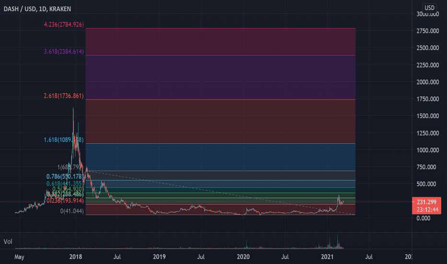Screen dimensions: 447x264
Task: Click the 2500.000 price axis label
Action: (428, 48)
